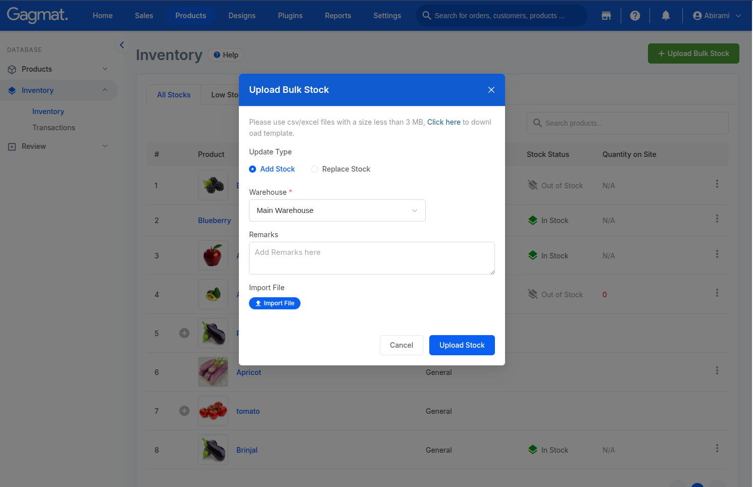The image size is (753, 487).
Task: Click the tomato product thumbnail
Action: tap(213, 411)
